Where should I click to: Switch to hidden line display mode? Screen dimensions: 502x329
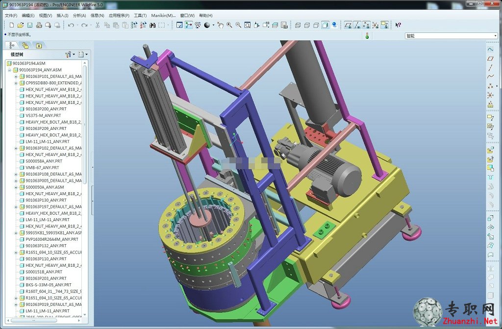pos(307,25)
